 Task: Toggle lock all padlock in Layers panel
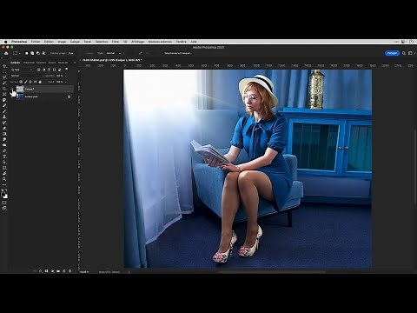(40, 82)
